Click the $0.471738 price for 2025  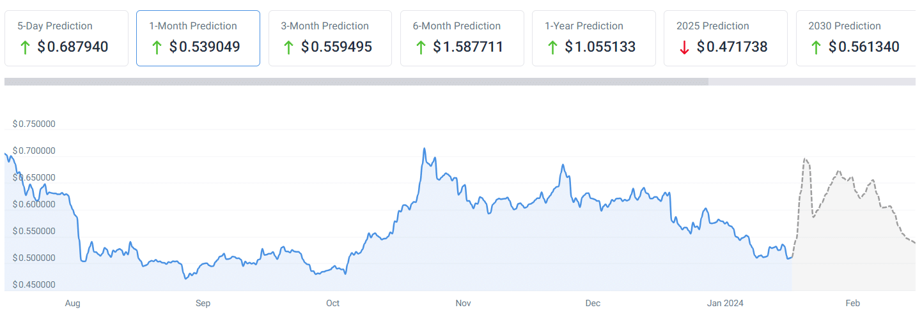tap(732, 47)
